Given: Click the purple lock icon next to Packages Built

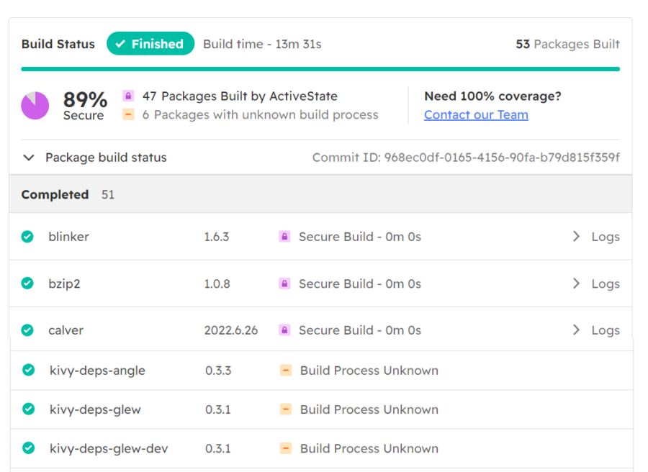Looking at the screenshot, I should point(128,95).
